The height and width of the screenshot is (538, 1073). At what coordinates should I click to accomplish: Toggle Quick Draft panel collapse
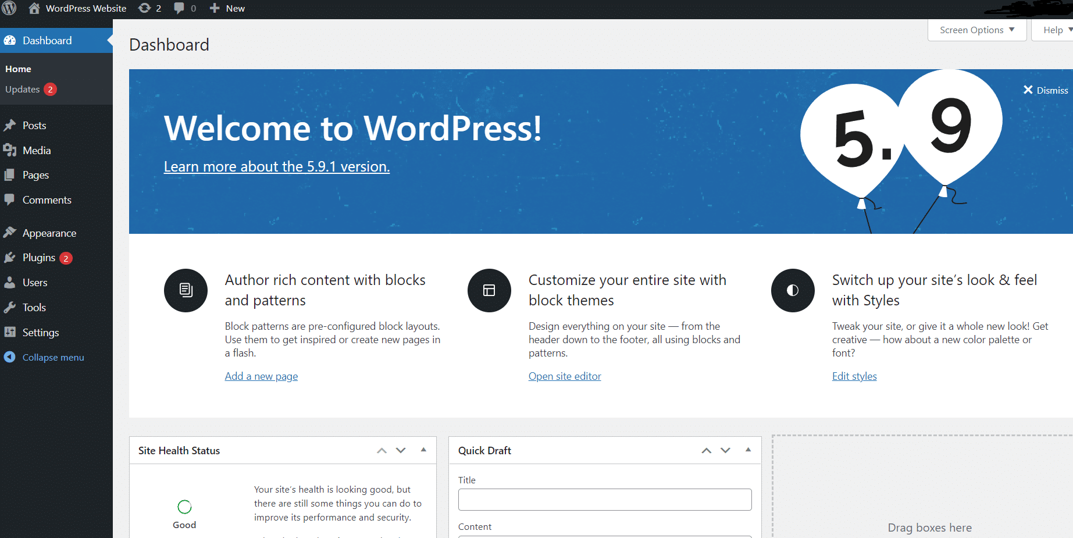(x=748, y=450)
